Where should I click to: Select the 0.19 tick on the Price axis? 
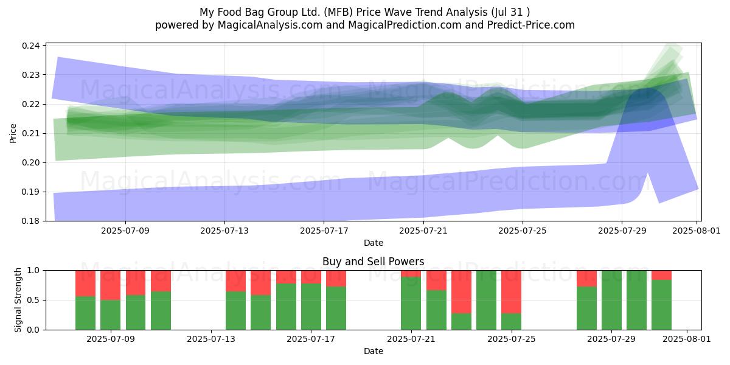[32, 192]
